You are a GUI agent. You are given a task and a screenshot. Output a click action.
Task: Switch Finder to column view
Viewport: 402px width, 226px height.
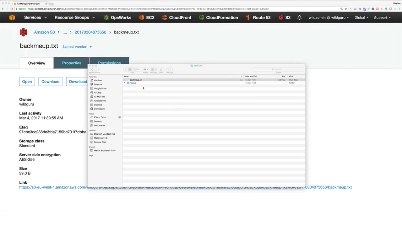tap(134, 69)
